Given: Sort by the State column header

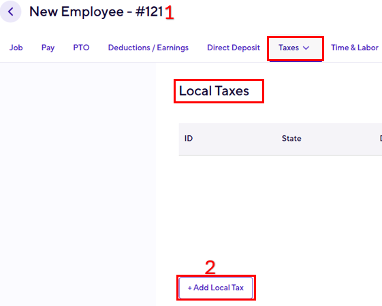Looking at the screenshot, I should coord(291,139).
